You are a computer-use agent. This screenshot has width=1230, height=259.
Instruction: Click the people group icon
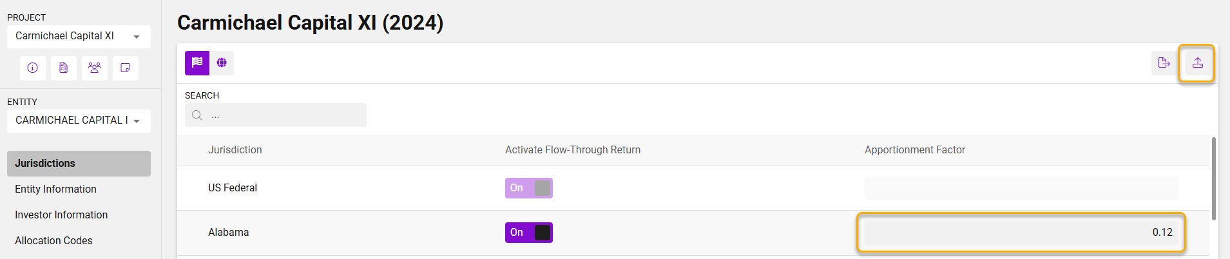click(95, 68)
